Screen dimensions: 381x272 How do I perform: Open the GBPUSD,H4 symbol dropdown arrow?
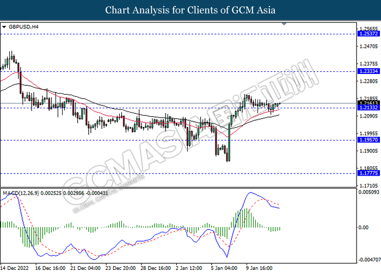4,27
